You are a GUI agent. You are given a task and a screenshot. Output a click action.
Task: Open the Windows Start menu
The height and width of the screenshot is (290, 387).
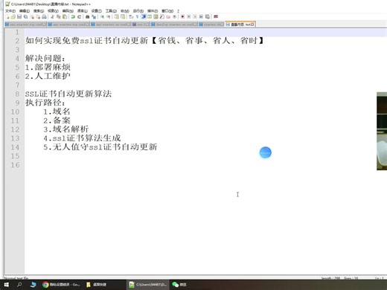click(x=6, y=285)
